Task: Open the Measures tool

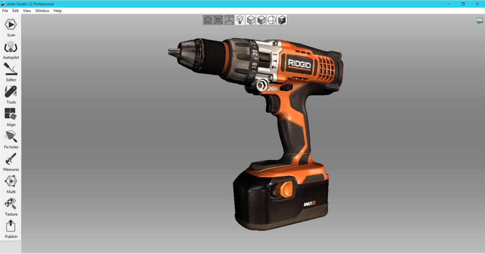Action: pos(11,162)
